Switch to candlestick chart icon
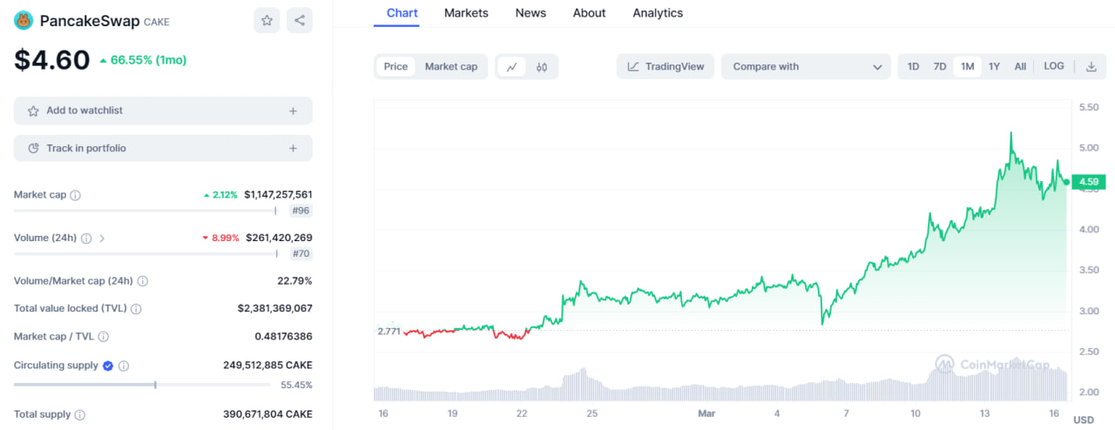1115x430 pixels. click(542, 66)
